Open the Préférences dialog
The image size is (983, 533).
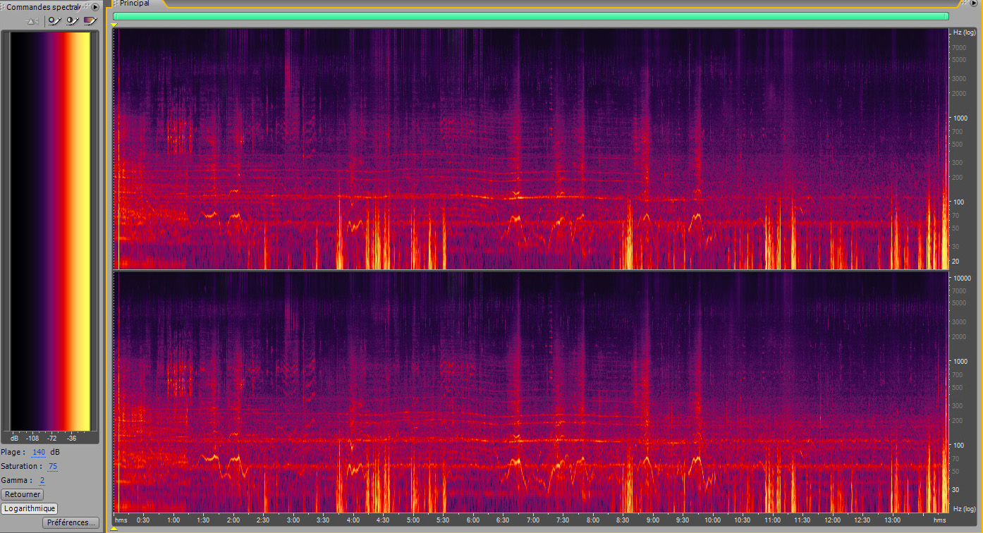click(x=71, y=522)
